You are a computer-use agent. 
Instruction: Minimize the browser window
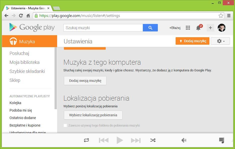(212, 3)
